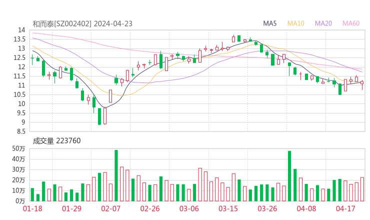Click the first green volume bar at 01-18

coord(32,194)
